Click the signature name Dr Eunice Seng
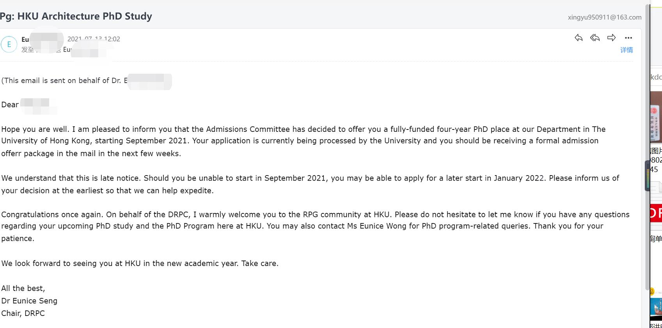 click(x=29, y=301)
